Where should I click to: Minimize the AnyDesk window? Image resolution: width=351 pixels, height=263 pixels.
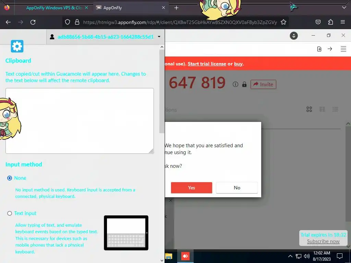[x=313, y=35]
